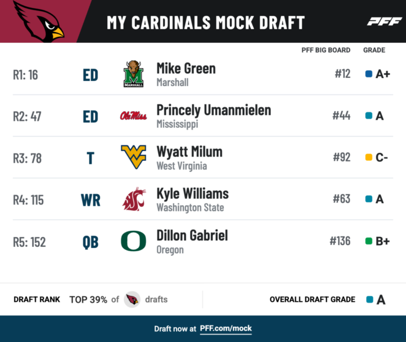Click the A+ grade color swatch
The image size is (406, 342).
point(369,74)
